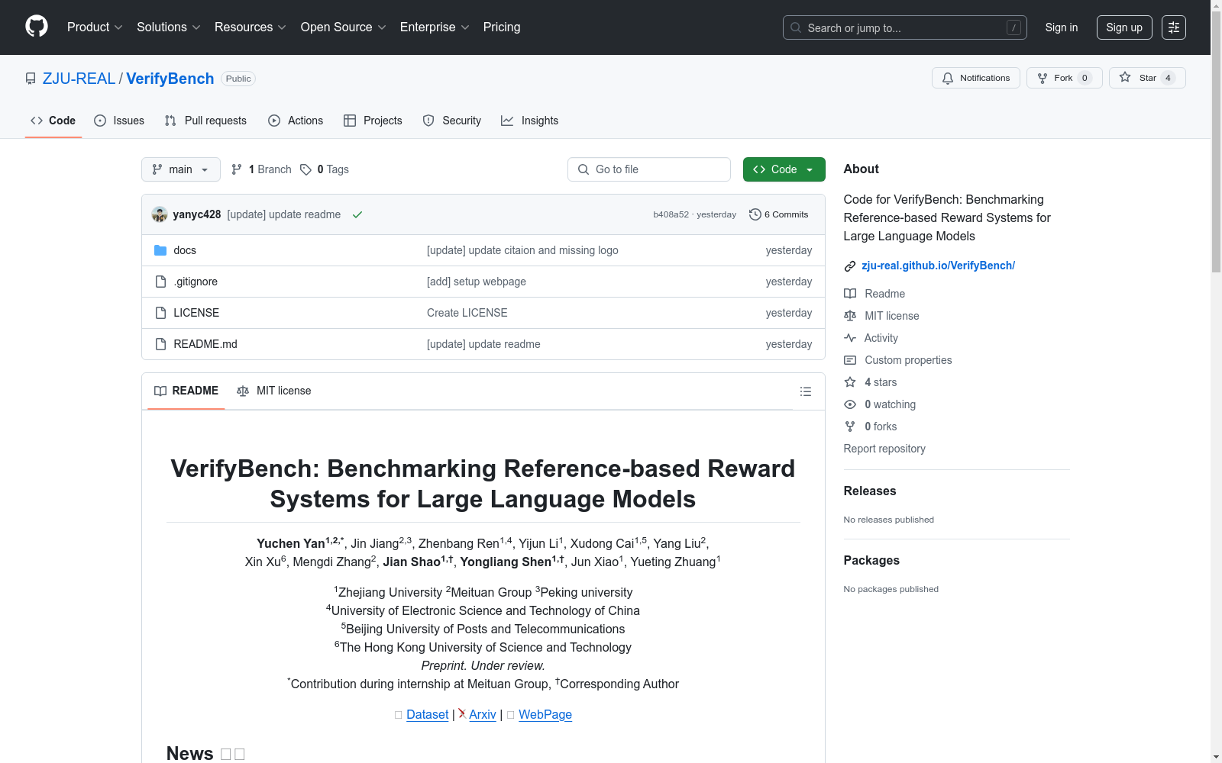This screenshot has height=763, width=1222.
Task: Open commit b408a52 link
Action: (671, 214)
